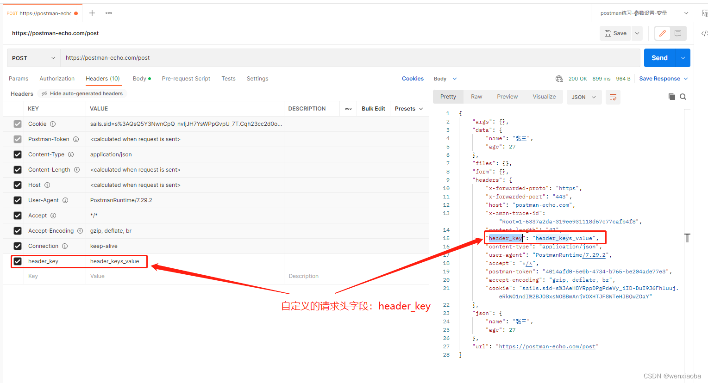Select the POST postman-echo request tab
This screenshot has height=383, width=708.
click(43, 13)
